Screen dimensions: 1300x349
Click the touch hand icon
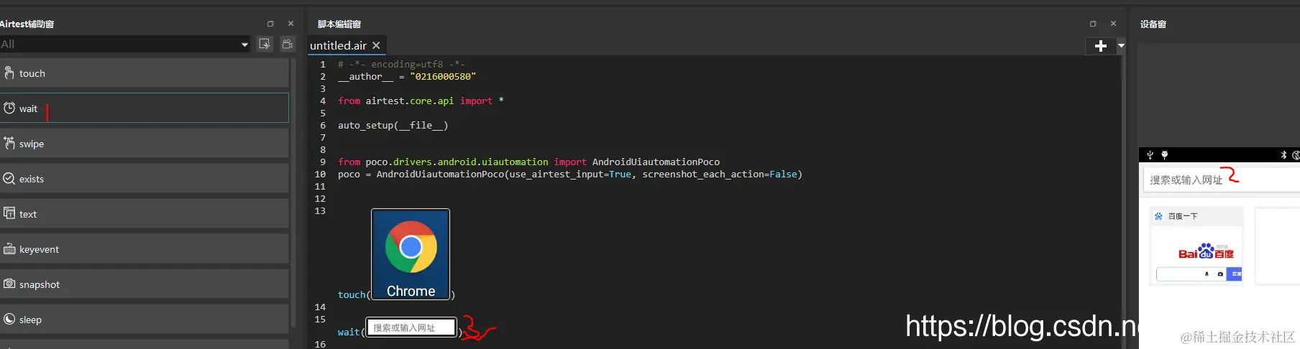click(9, 73)
